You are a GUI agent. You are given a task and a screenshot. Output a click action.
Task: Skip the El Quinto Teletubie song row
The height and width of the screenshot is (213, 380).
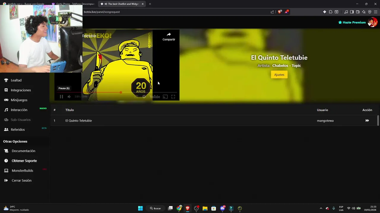[x=367, y=120]
